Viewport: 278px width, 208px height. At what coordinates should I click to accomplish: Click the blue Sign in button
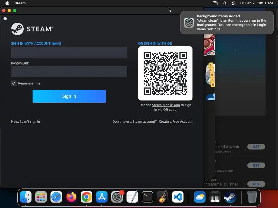click(69, 96)
